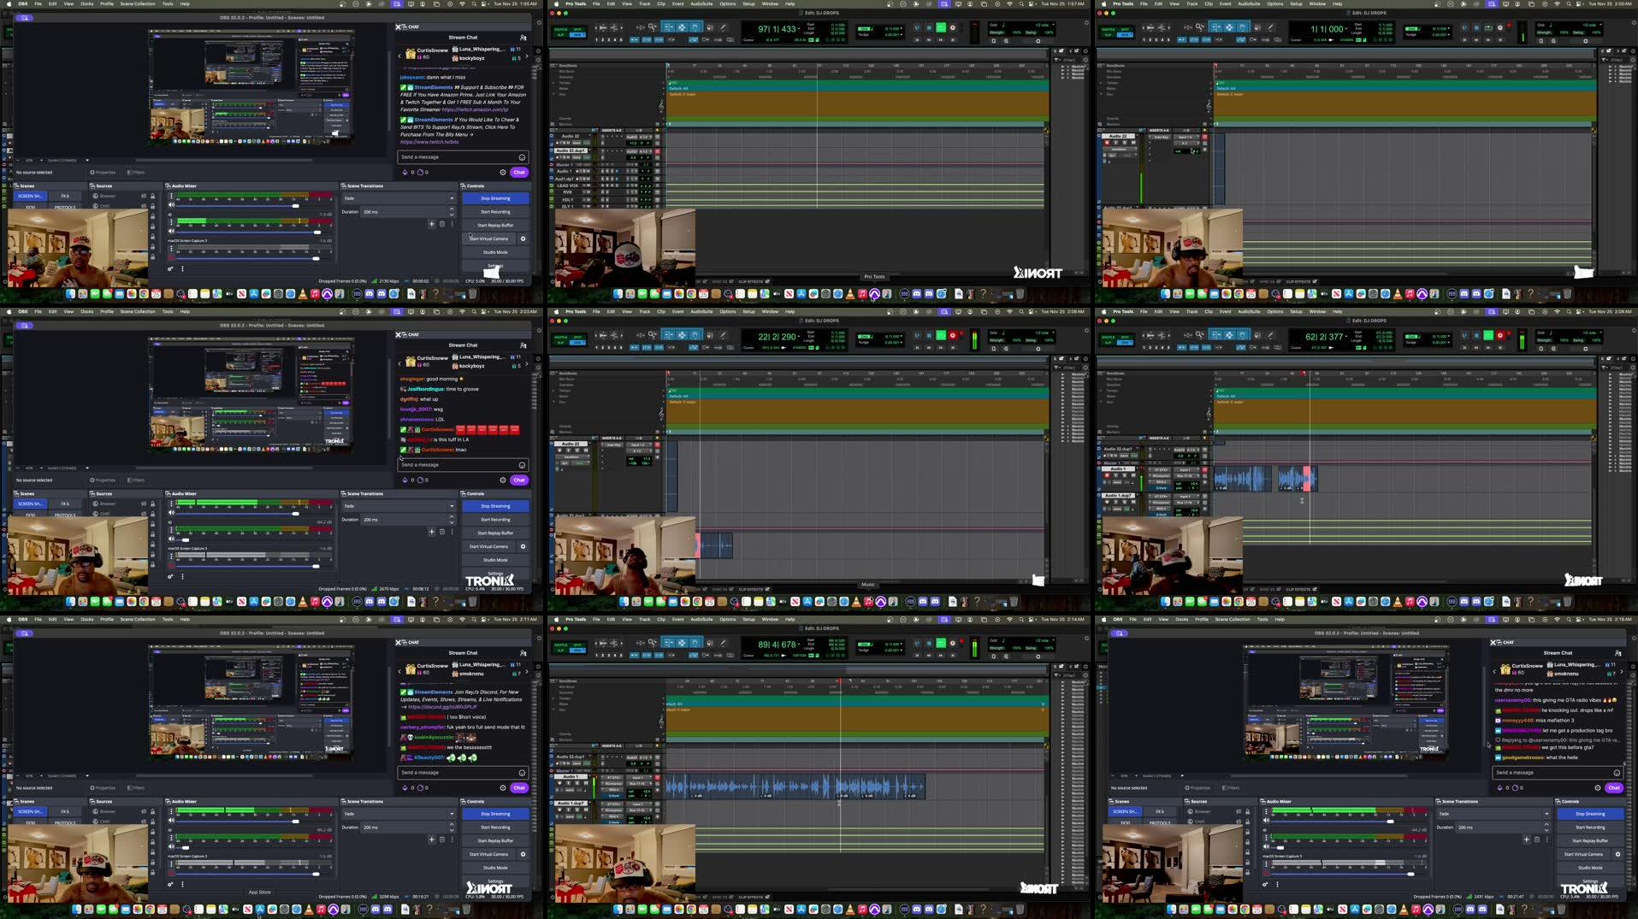The height and width of the screenshot is (919, 1638).
Task: Click Start Recording in the 1:55 AM OBS frame
Action: tap(495, 212)
